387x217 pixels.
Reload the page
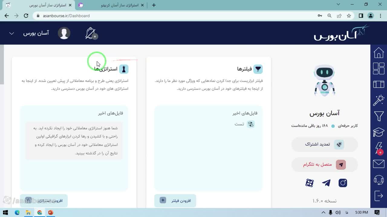(x=26, y=16)
